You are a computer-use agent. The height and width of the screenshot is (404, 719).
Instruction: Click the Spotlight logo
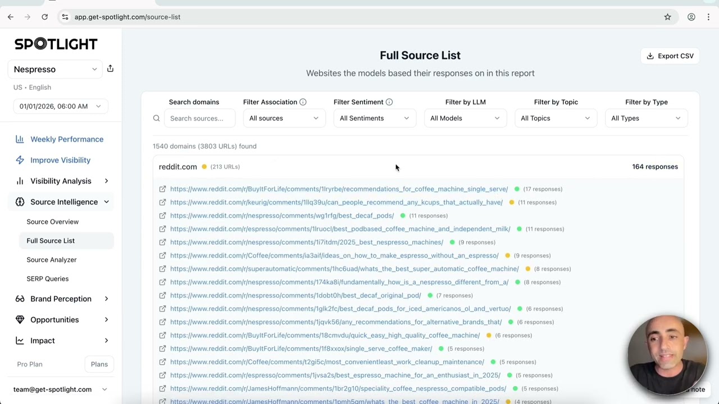[56, 44]
